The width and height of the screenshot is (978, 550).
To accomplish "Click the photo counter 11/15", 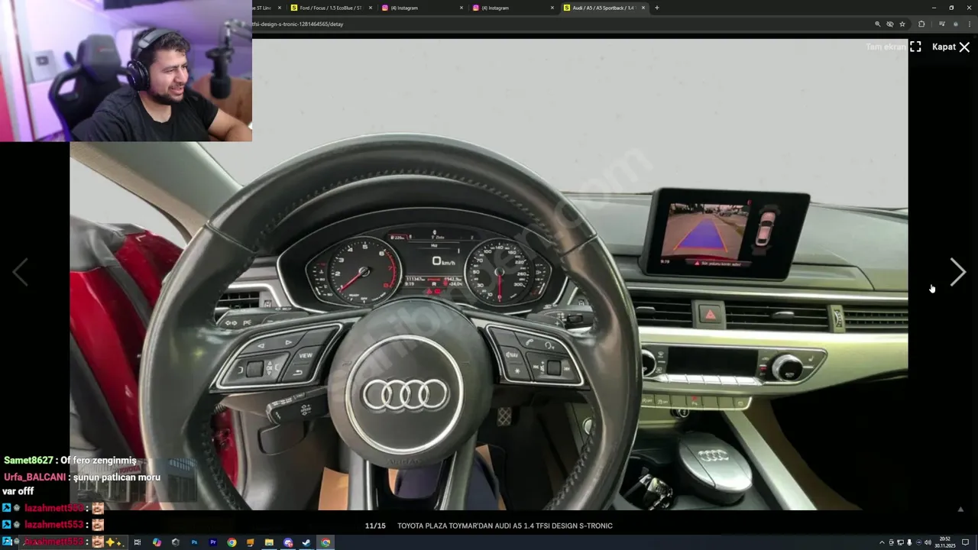I will point(375,526).
